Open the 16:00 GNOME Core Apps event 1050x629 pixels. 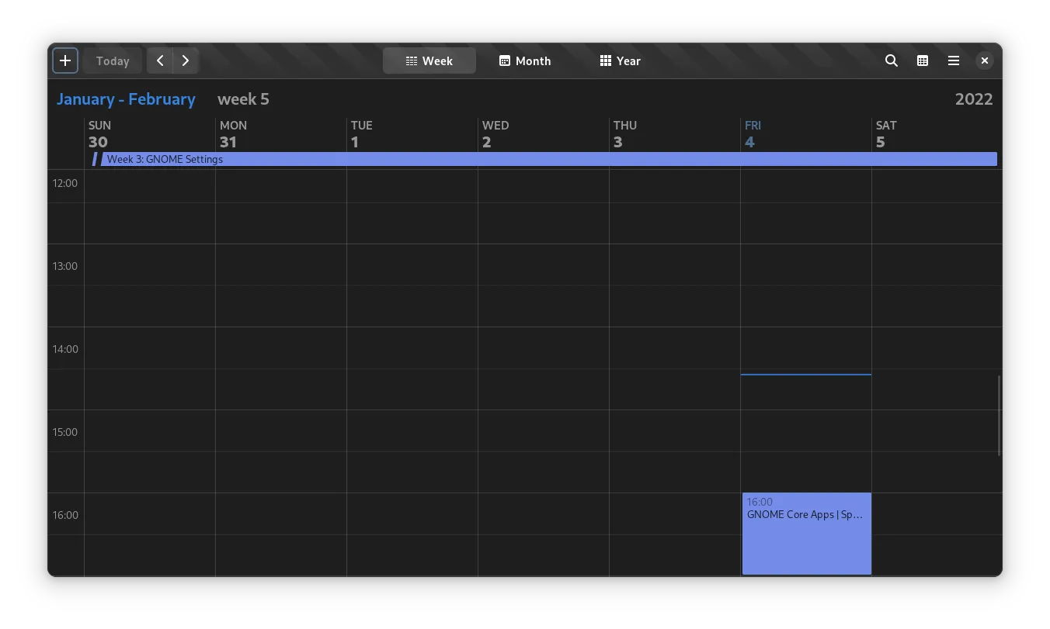click(806, 534)
